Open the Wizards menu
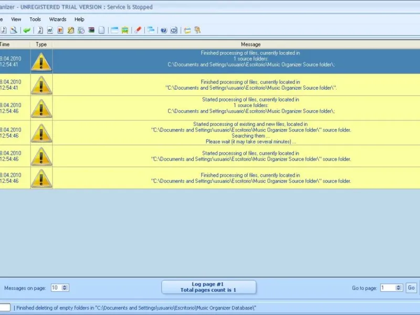Image resolution: width=420 pixels, height=315 pixels. (x=58, y=19)
